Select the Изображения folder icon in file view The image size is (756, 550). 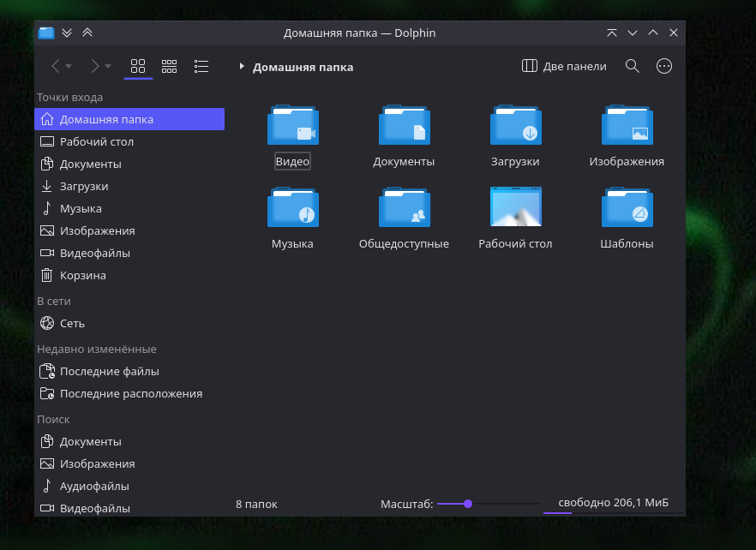tap(627, 125)
